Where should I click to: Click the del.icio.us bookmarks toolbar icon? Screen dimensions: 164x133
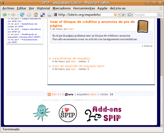click(43, 15)
